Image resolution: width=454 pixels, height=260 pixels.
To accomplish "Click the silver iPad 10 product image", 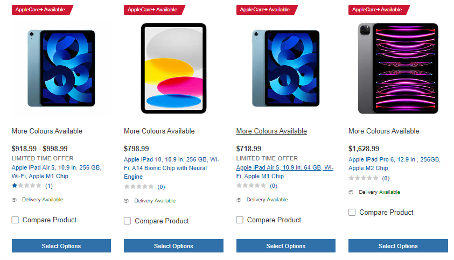I will coord(173,68).
